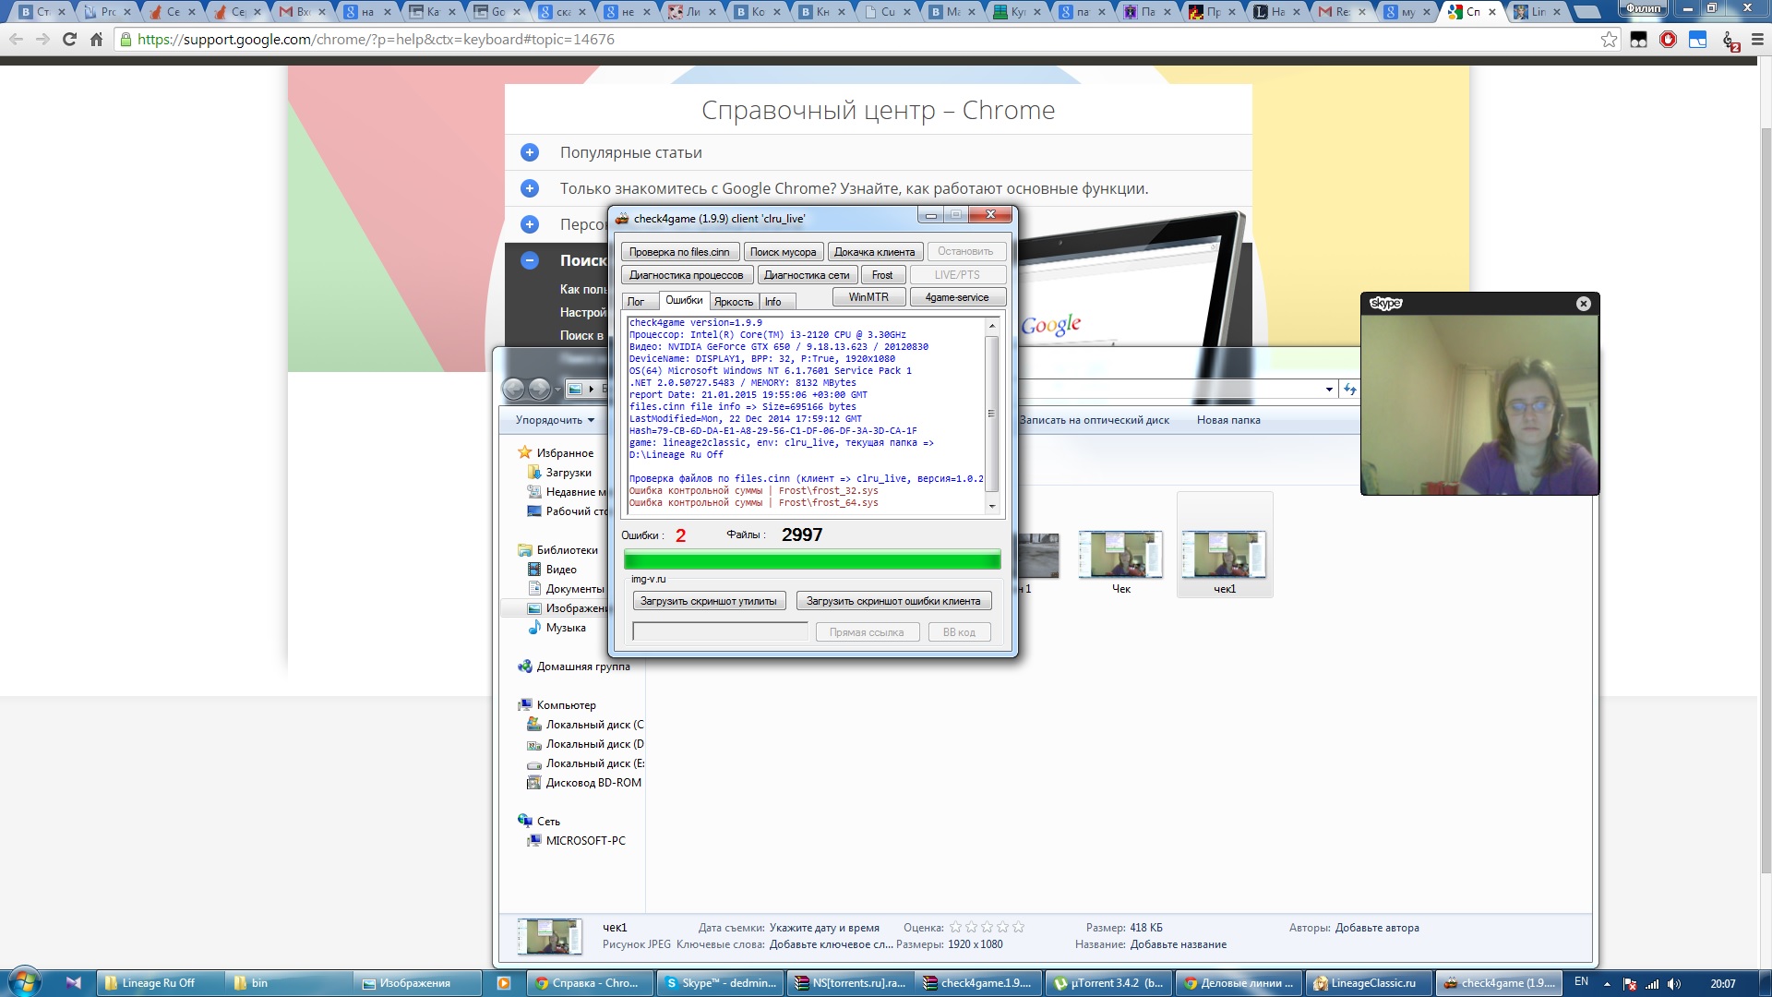The width and height of the screenshot is (1772, 997).
Task: Switch to µTorrent in taskbar
Action: pos(1111,983)
